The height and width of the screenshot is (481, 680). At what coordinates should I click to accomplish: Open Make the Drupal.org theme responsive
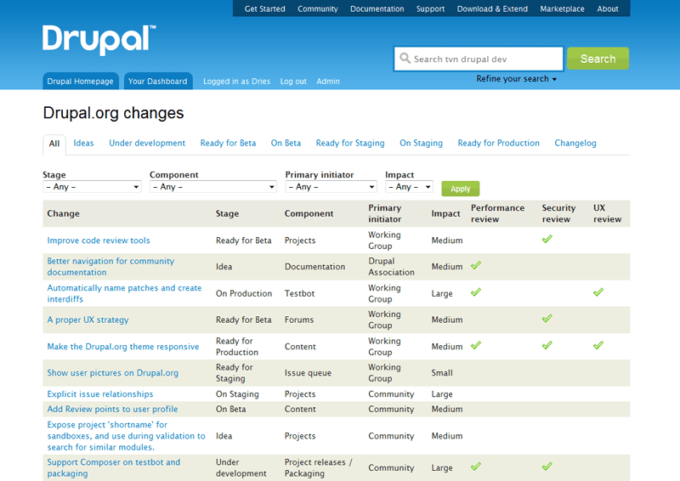(x=122, y=347)
